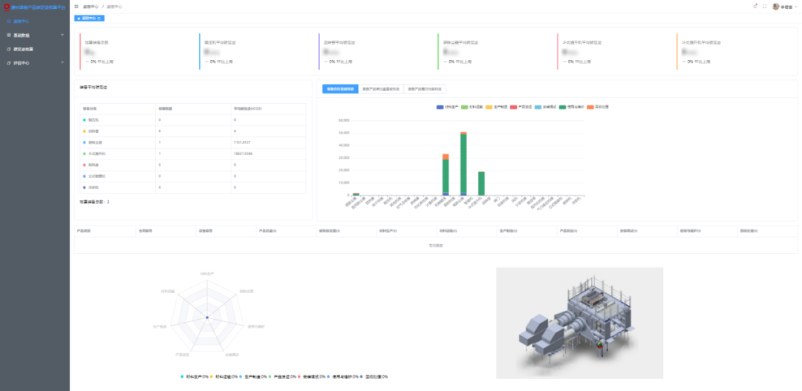Expand the 基础数据 sidebar submenu
This screenshot has width=802, height=391.
click(62, 35)
